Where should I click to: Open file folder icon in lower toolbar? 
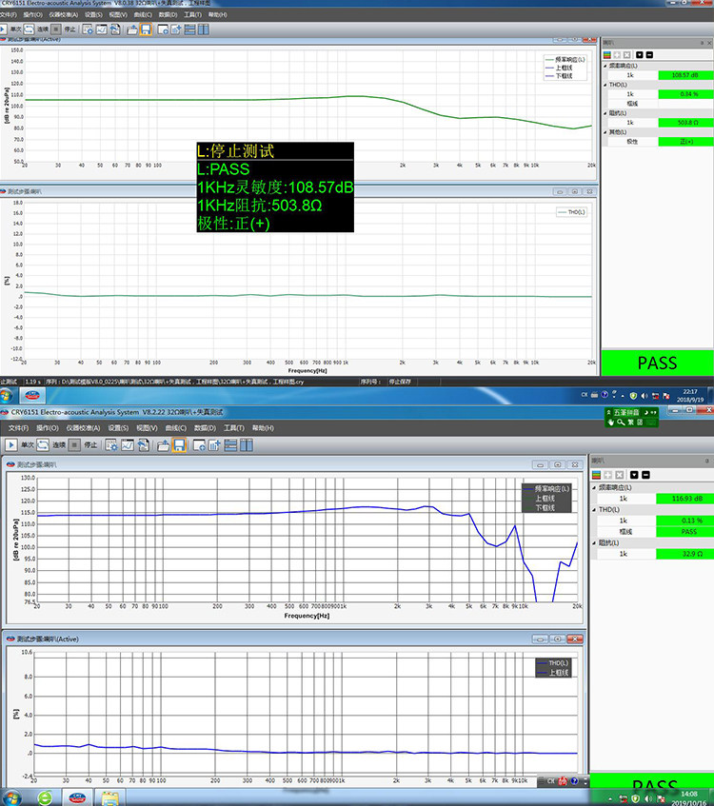(x=163, y=445)
